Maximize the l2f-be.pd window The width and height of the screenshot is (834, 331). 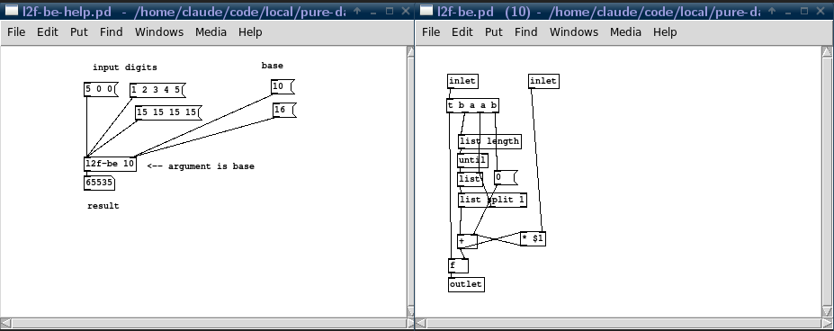point(804,11)
